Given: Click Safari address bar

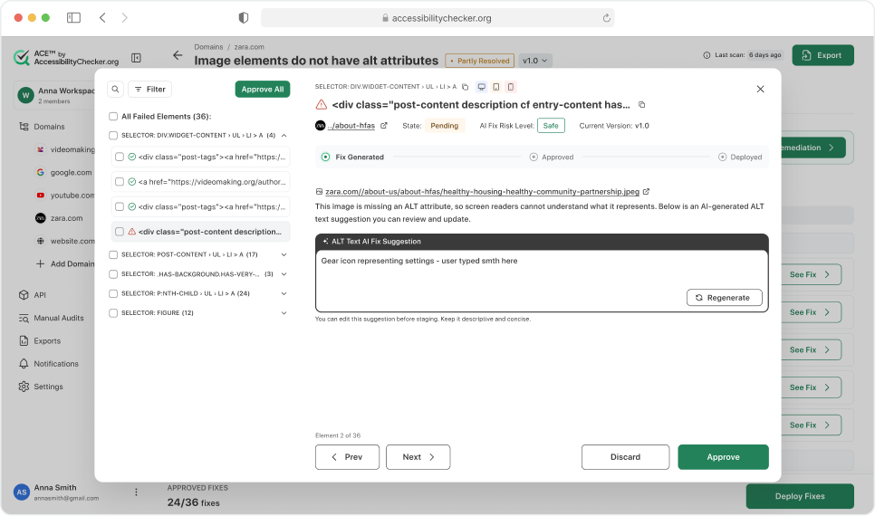Looking at the screenshot, I should [x=437, y=18].
